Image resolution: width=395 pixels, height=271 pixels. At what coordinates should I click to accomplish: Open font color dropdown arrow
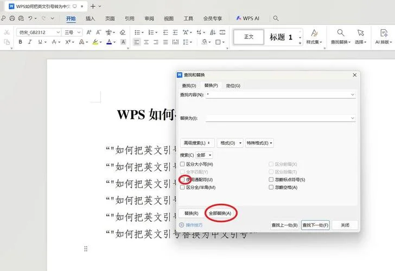(x=114, y=42)
